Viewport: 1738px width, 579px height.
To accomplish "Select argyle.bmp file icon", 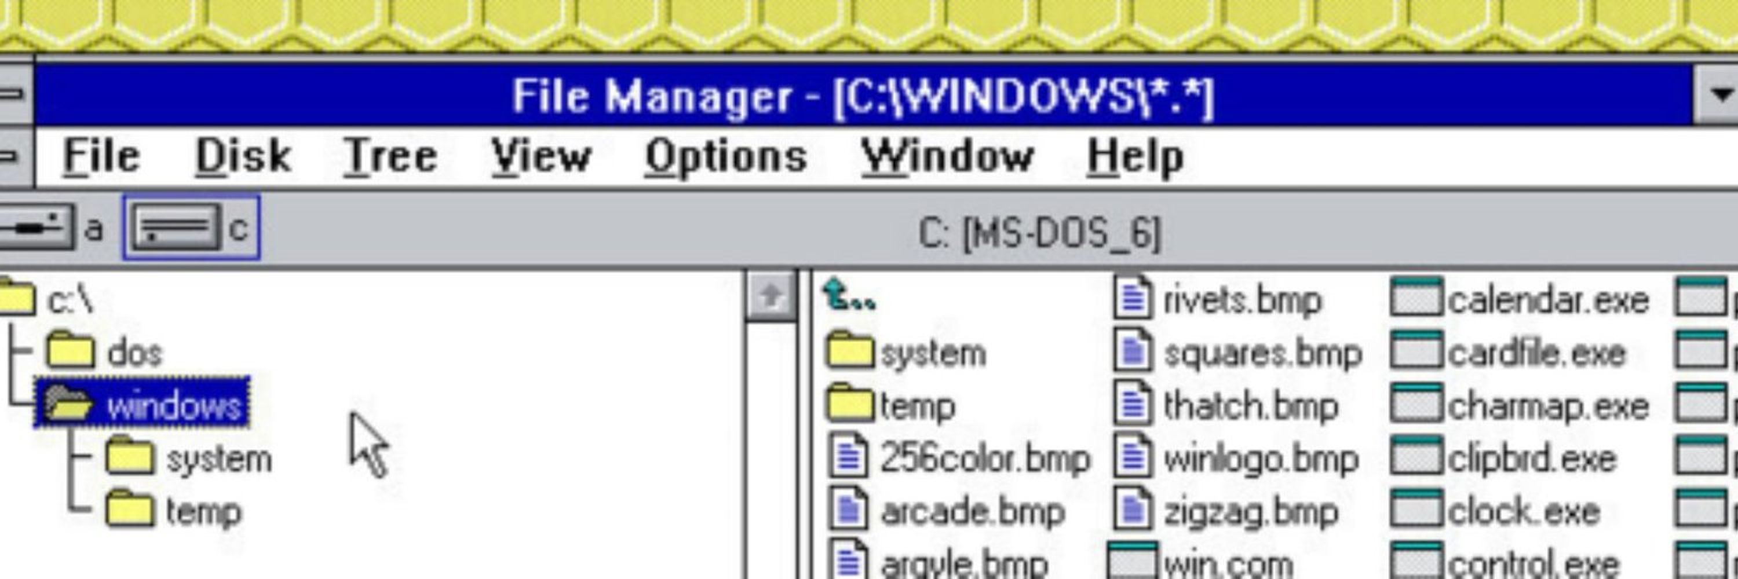I will tap(849, 559).
